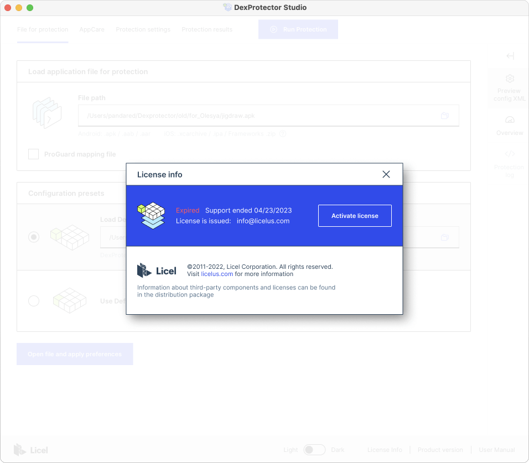Browse configuration file with folder icon
Image resolution: width=529 pixels, height=463 pixels.
tap(445, 237)
